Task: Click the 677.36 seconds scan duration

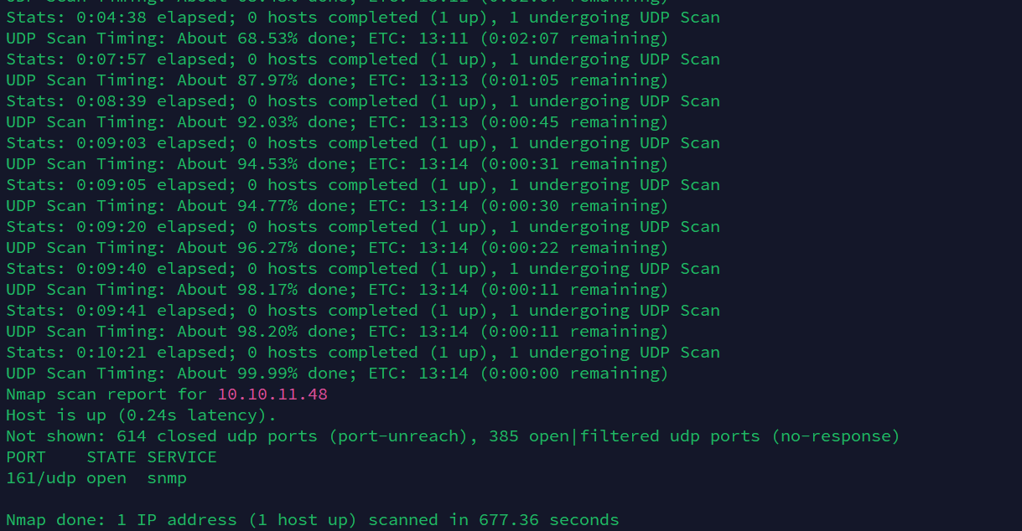Action: [549, 520]
